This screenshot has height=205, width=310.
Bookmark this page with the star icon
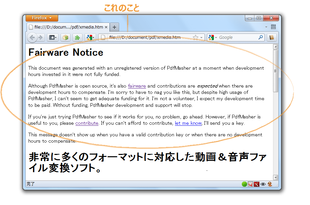pos(195,37)
